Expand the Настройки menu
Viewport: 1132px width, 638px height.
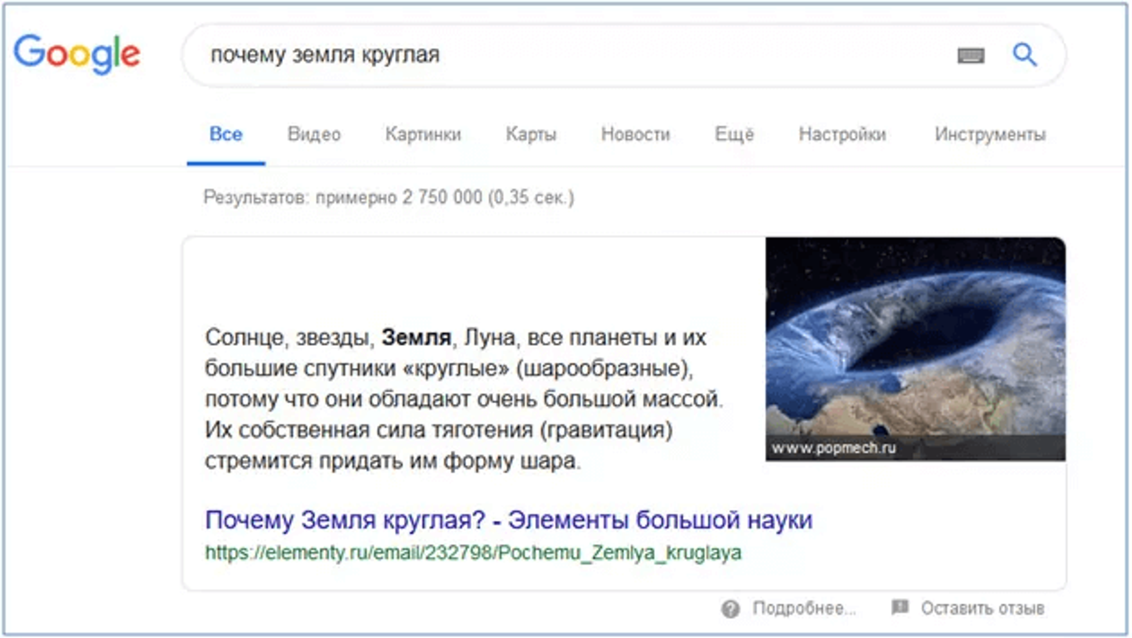[842, 134]
